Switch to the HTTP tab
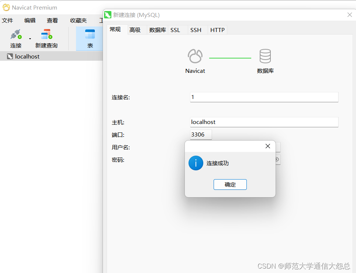 [217, 30]
